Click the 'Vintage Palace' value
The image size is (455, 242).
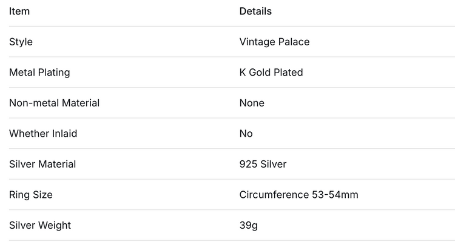coord(274,42)
